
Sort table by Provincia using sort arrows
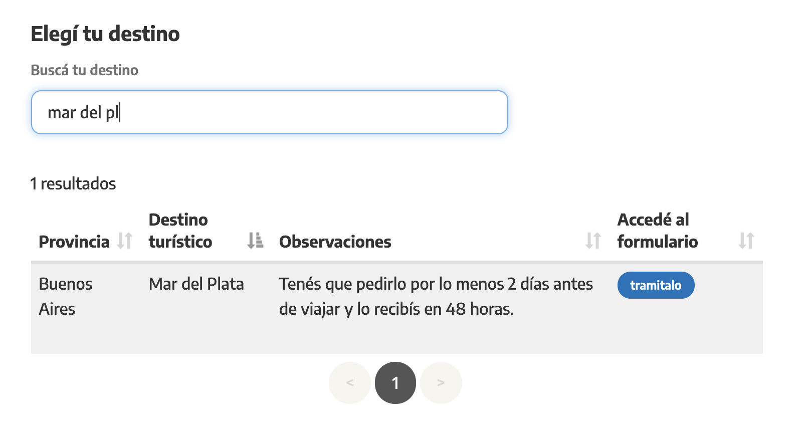coord(124,241)
